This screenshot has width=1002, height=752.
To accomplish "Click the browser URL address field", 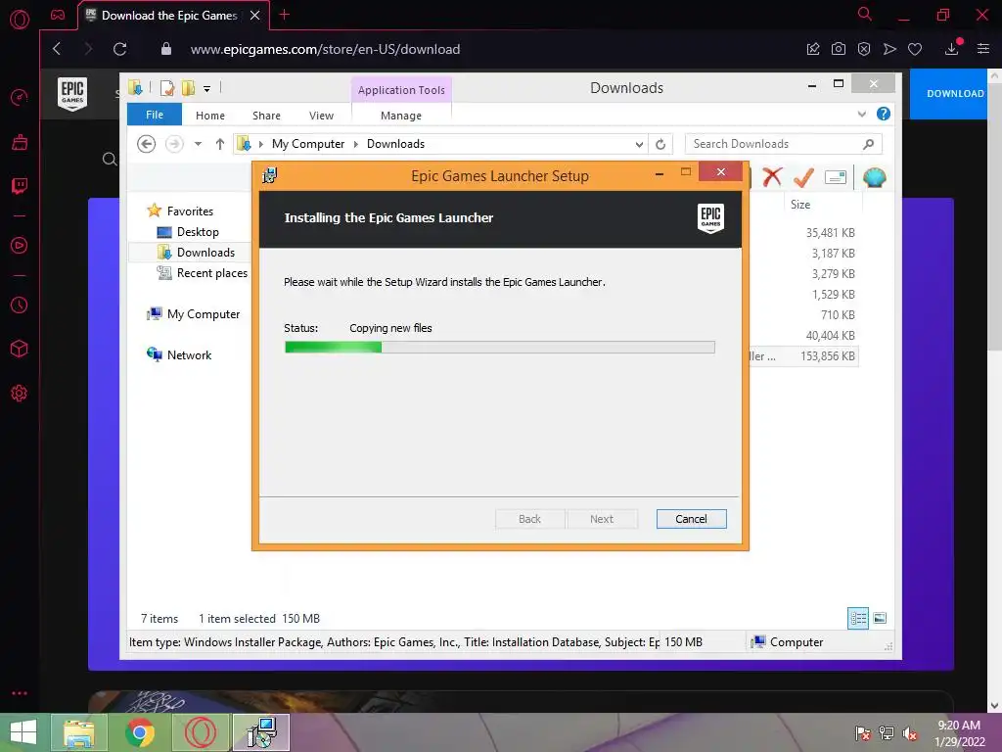I will click(x=325, y=49).
